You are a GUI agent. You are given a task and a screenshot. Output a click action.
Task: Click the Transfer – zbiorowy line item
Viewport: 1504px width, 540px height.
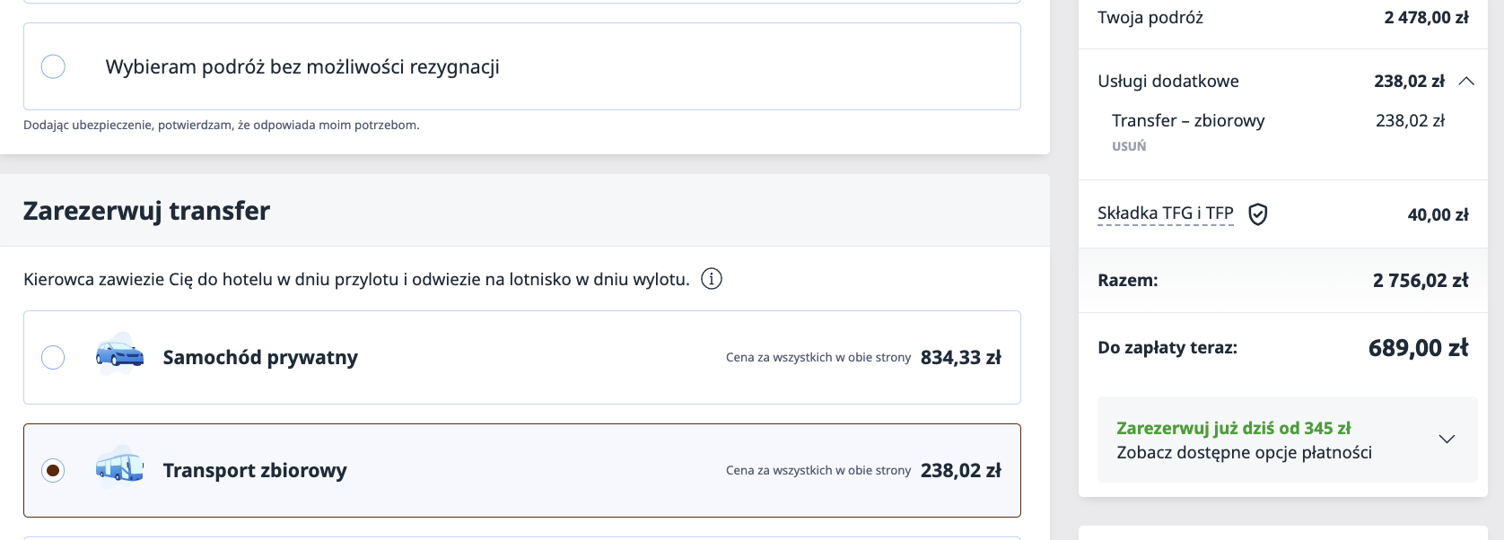pos(1188,120)
